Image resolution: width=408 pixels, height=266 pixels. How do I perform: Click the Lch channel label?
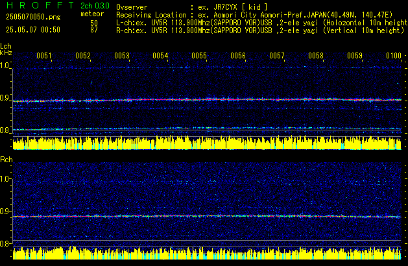(6, 46)
